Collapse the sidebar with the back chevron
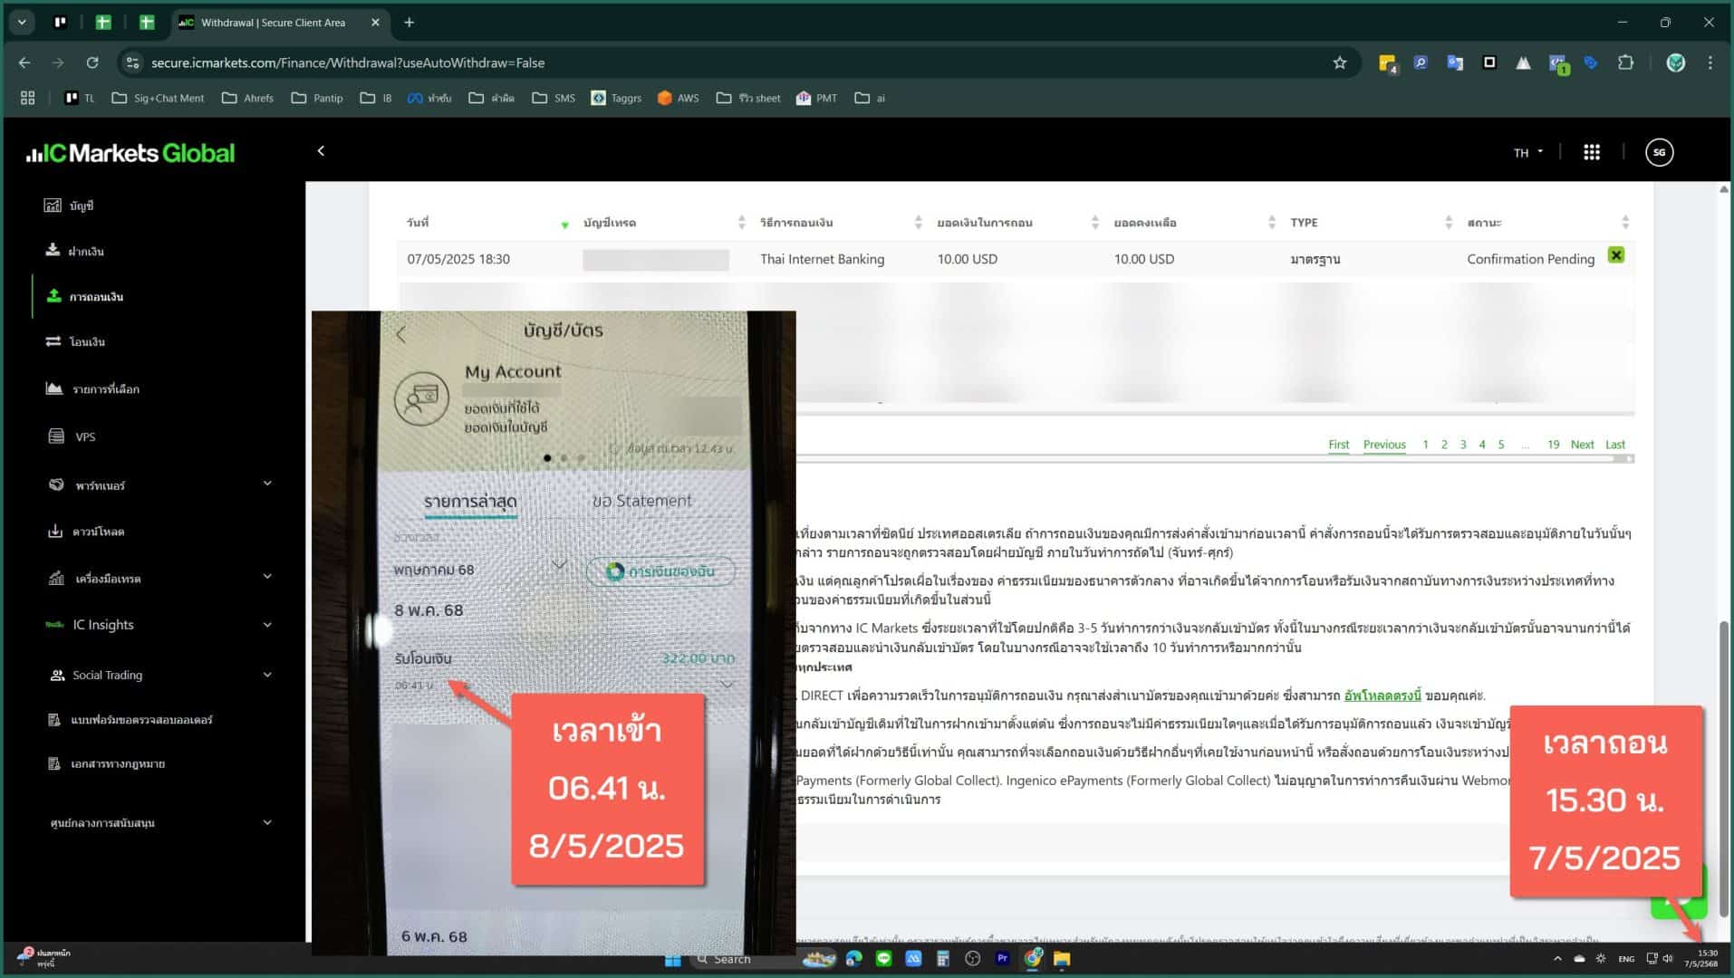1734x978 pixels. [321, 151]
